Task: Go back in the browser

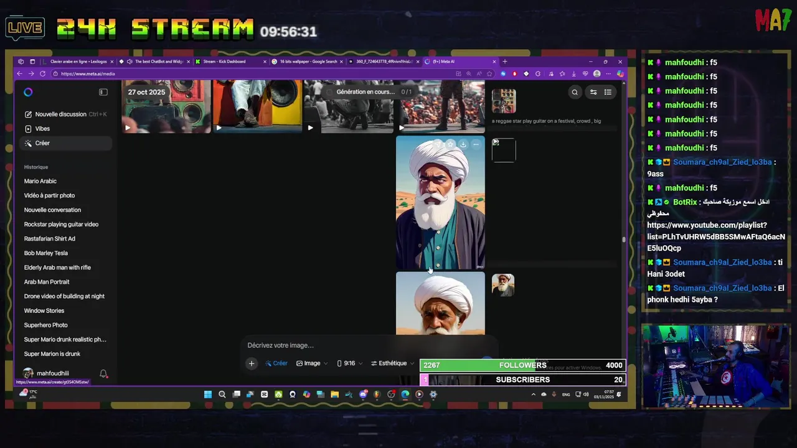Action: pos(19,73)
